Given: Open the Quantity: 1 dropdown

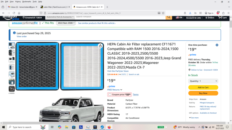Looking at the screenshot, I should pyautogui.click(x=203, y=81).
